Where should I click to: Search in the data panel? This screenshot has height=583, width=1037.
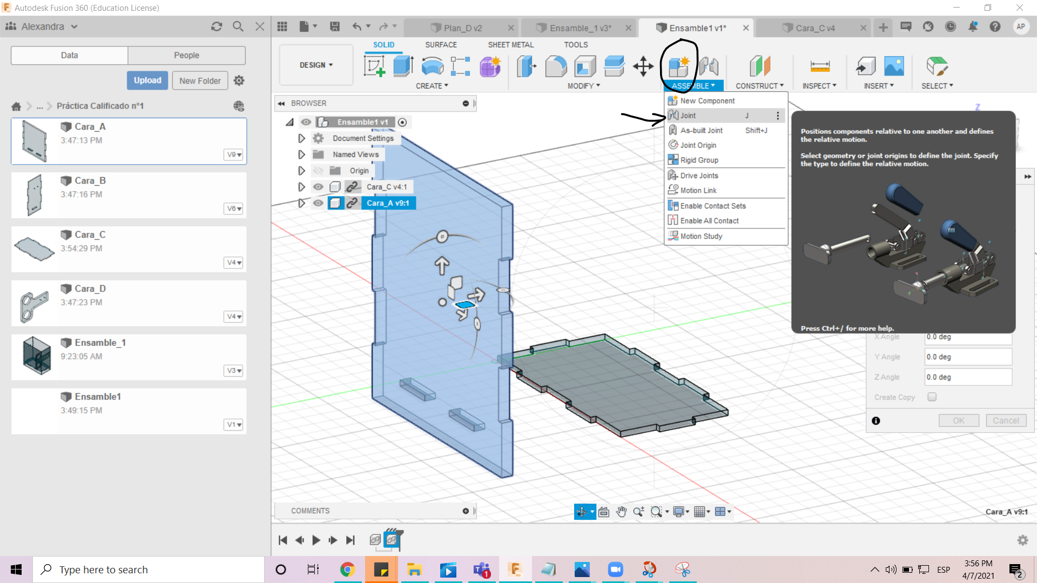(238, 26)
